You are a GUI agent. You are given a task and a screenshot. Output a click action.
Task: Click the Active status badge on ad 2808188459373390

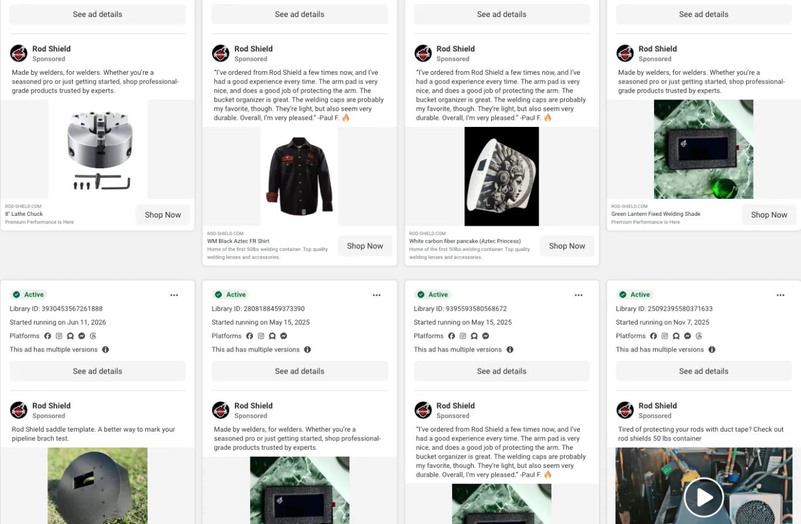coord(230,295)
